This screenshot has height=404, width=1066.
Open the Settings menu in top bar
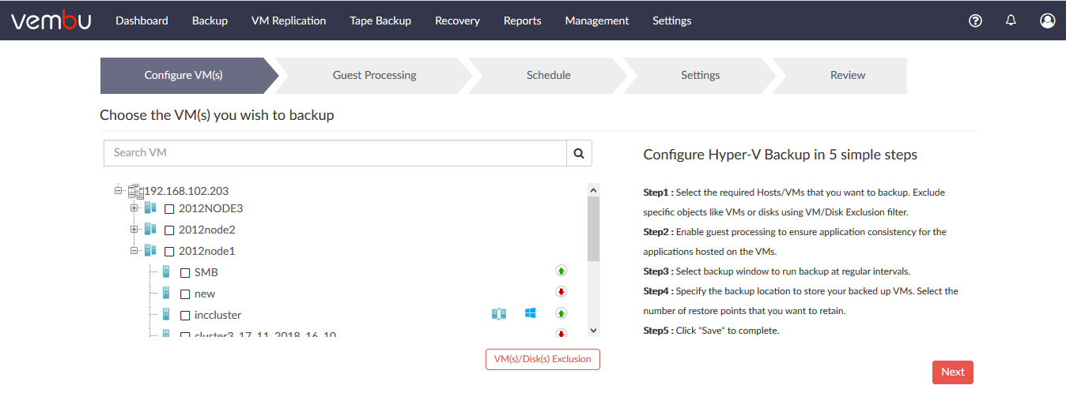click(672, 21)
